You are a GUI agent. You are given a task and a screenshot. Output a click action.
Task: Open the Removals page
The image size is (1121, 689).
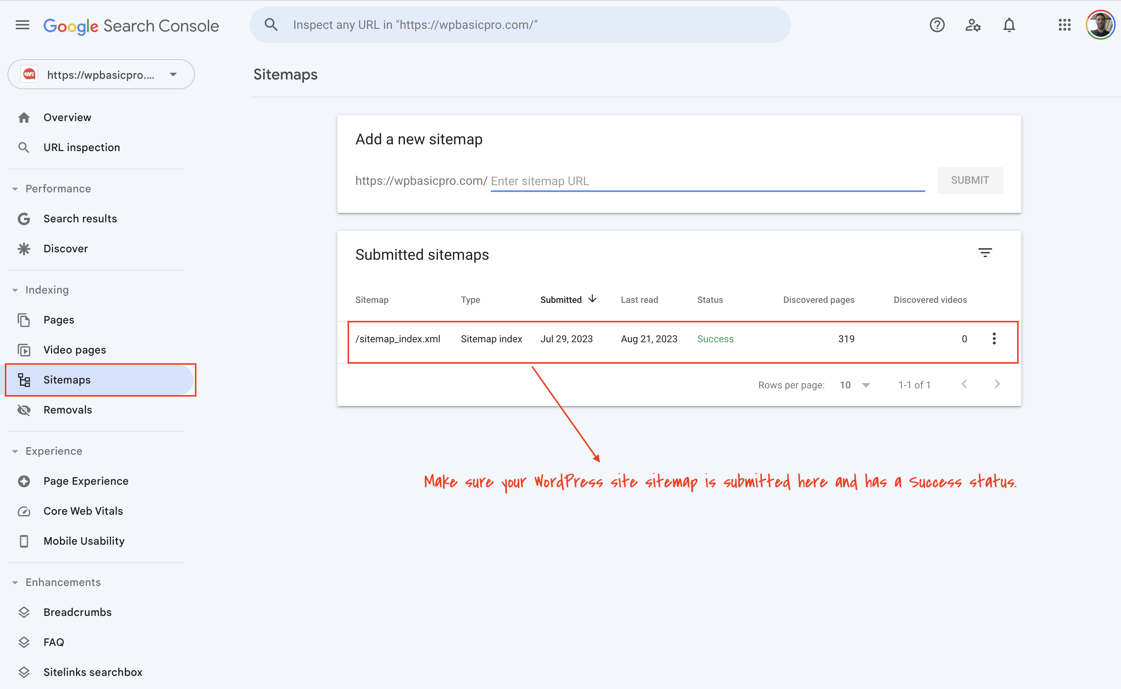[x=68, y=410]
